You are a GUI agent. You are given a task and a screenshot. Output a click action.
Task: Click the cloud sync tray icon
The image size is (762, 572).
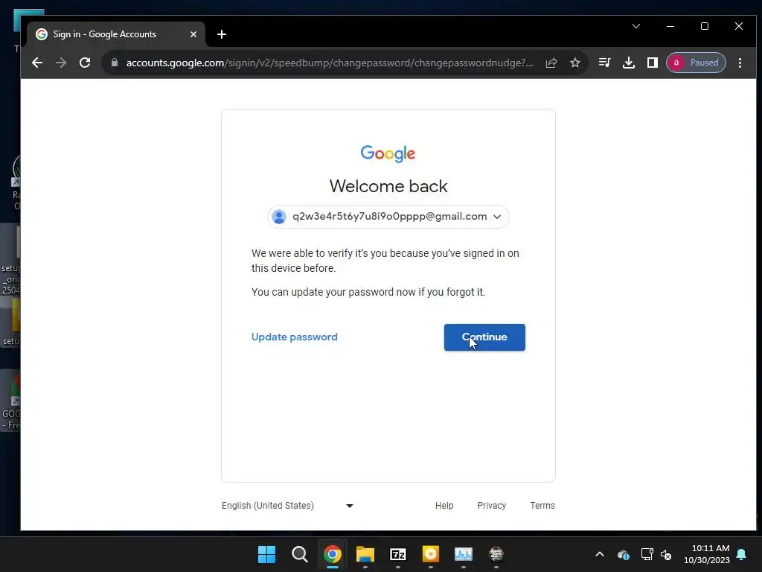pos(624,554)
